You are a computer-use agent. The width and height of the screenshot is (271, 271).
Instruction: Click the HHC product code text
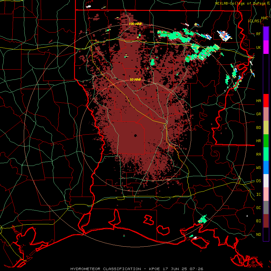[264, 18]
